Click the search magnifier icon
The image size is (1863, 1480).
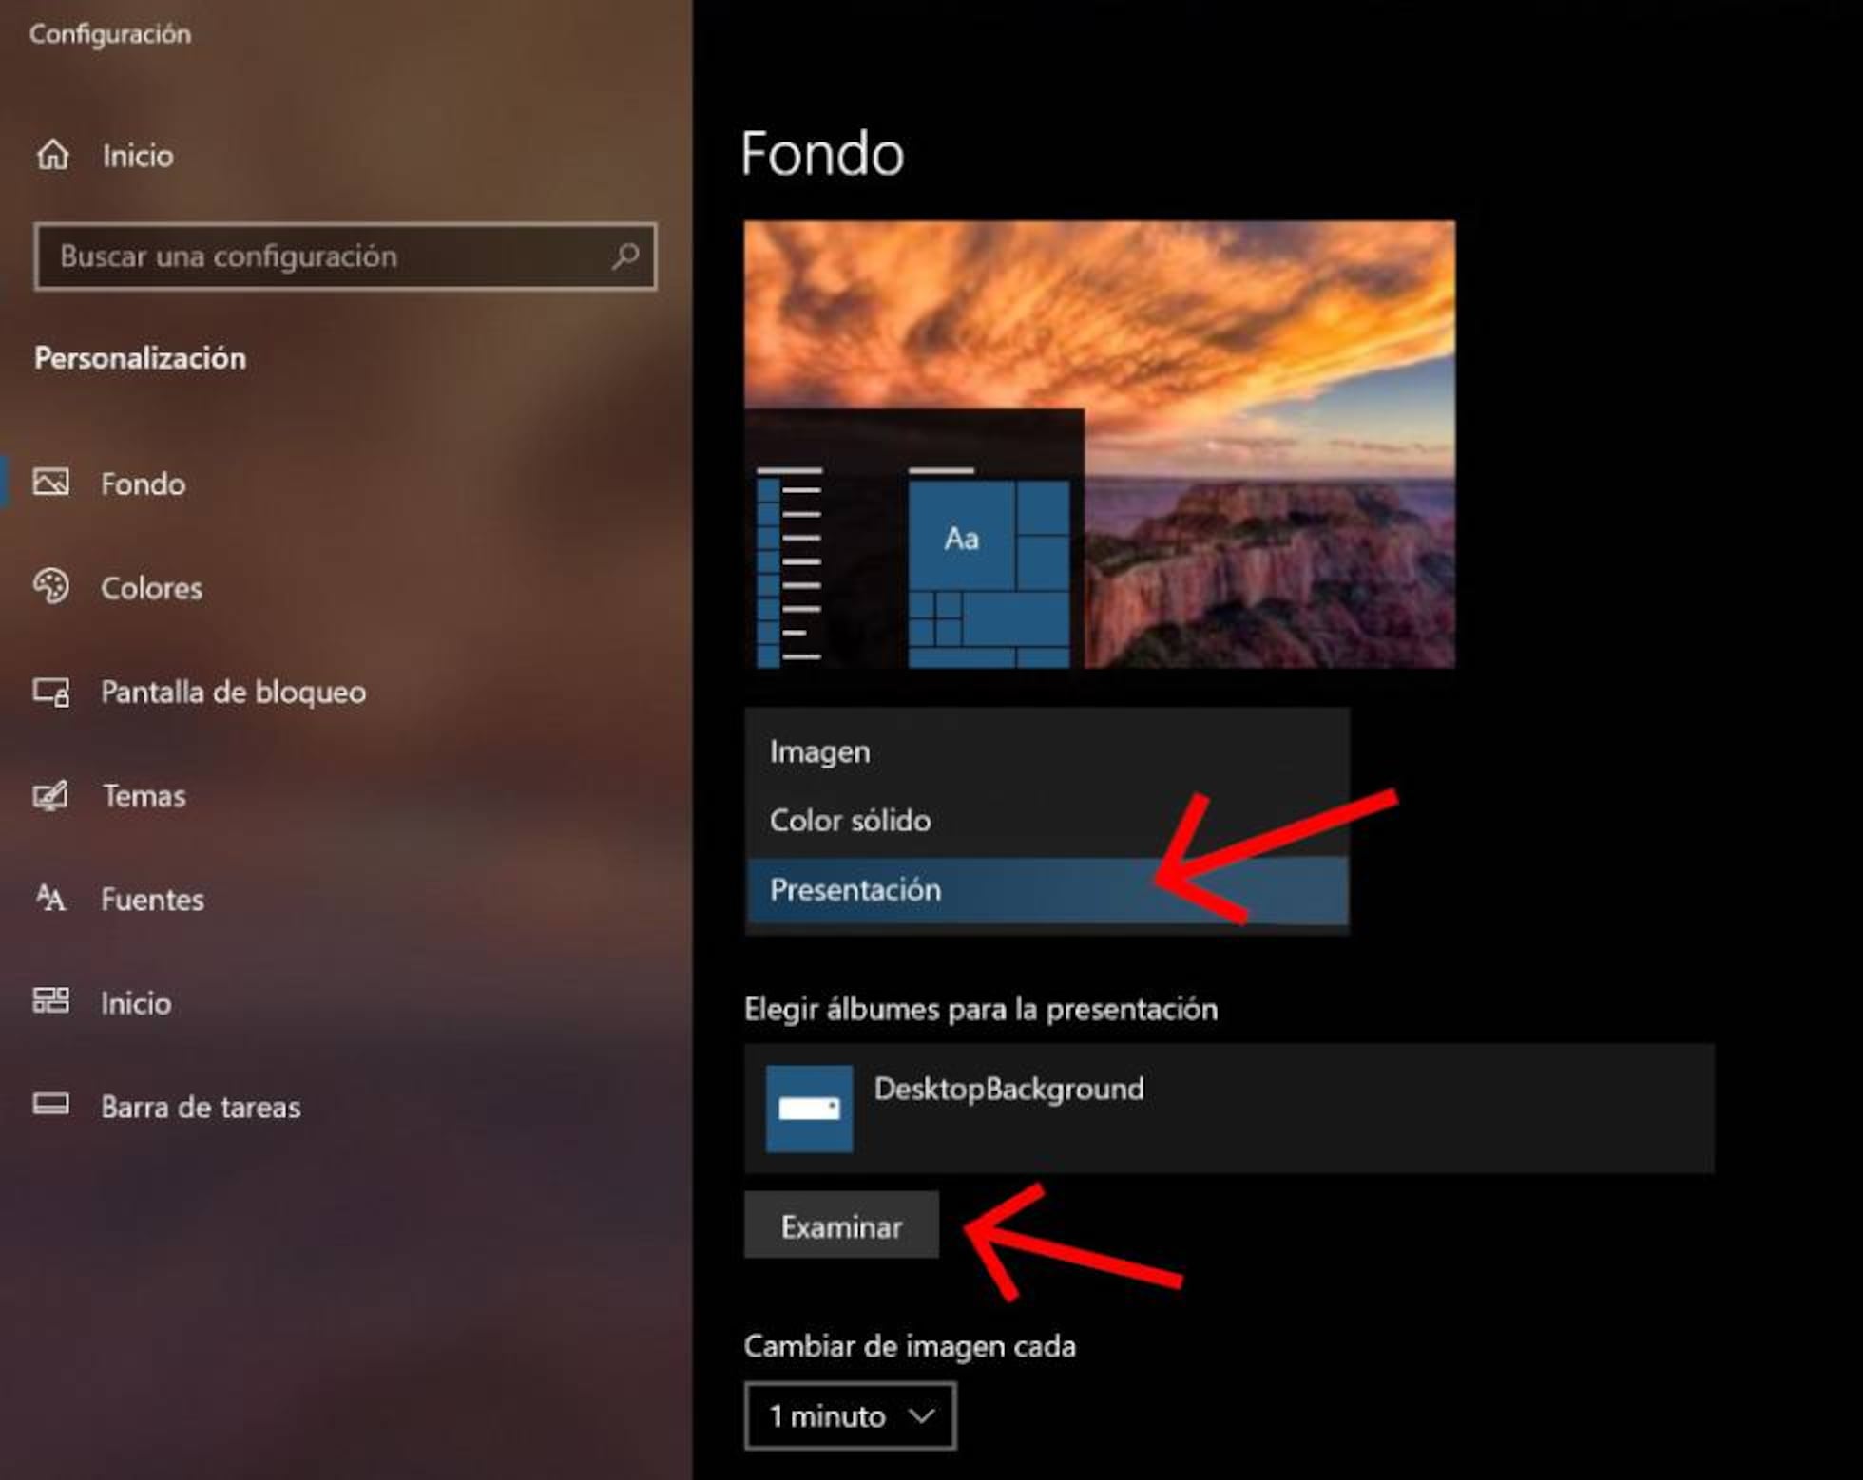click(x=625, y=256)
